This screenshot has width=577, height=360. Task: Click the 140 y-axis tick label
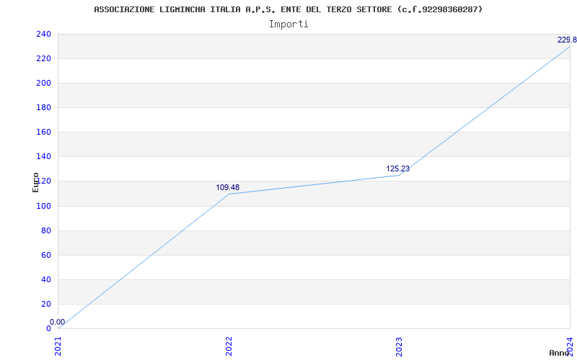43,157
